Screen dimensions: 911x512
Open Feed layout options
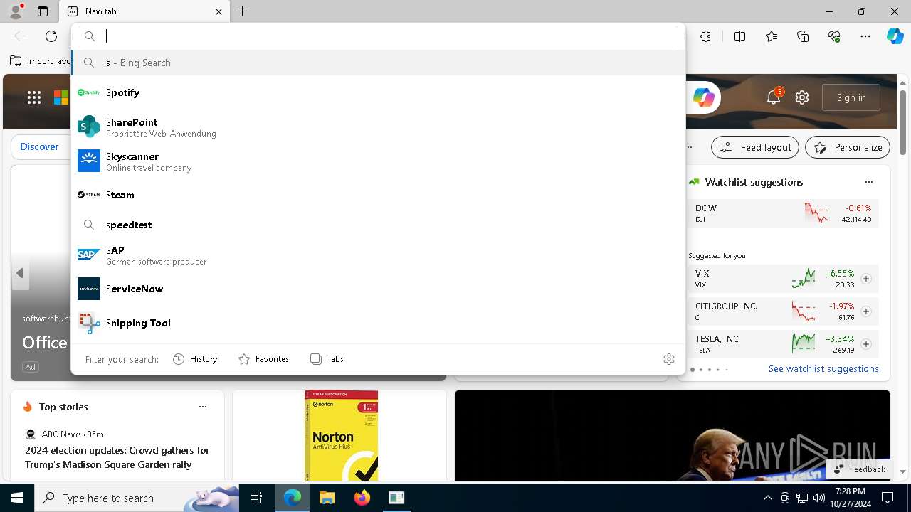point(755,147)
